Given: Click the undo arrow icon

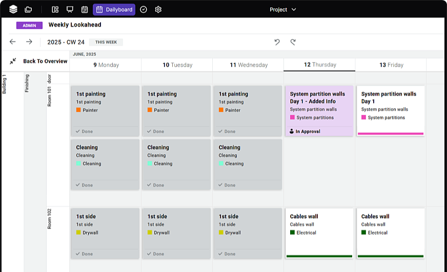Looking at the screenshot, I should tap(277, 42).
